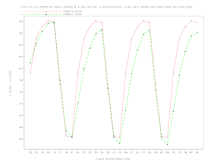Click the F_MEAN circle marker at hour 84

tap(197, 33)
